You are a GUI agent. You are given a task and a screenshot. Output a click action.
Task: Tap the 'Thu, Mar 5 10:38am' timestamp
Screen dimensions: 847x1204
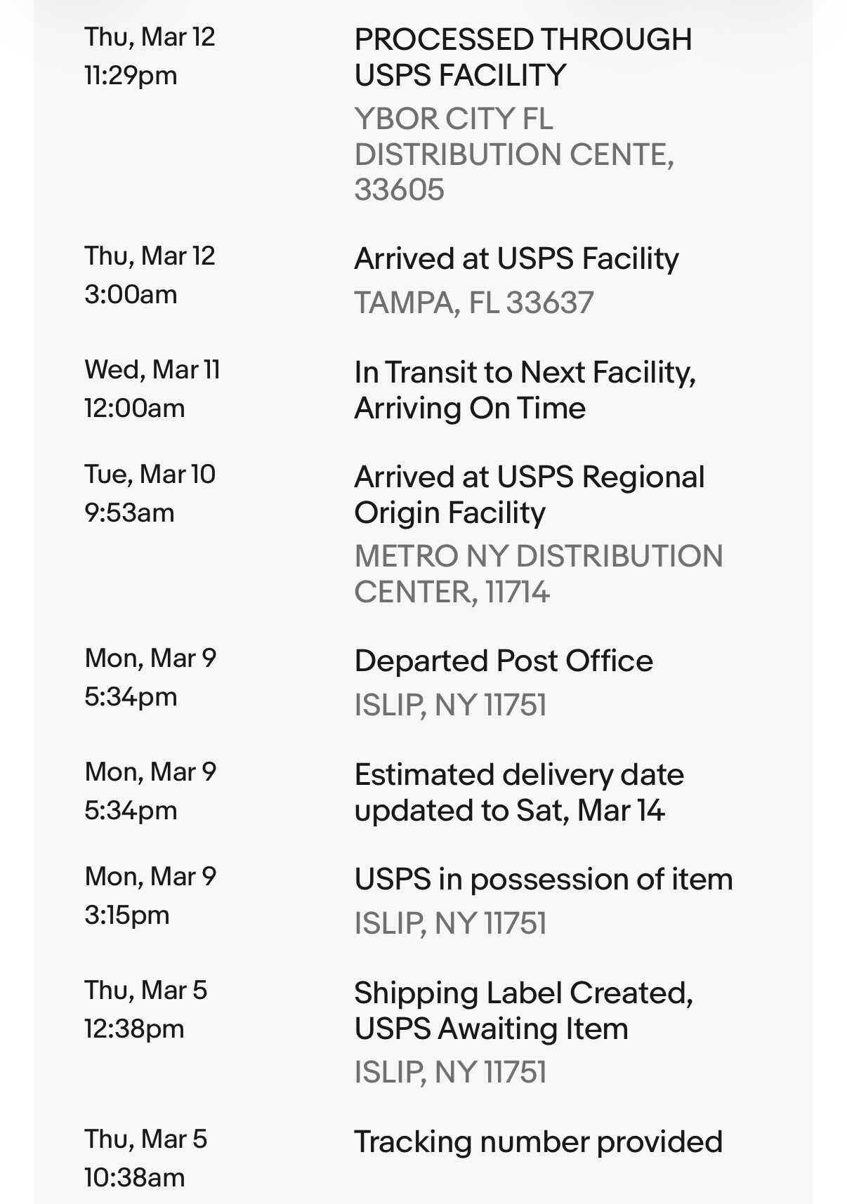145,1158
